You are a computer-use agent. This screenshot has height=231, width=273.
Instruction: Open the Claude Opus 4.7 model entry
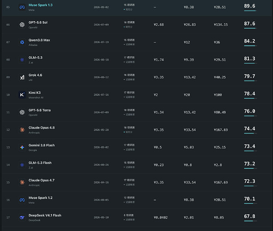(x=42, y=180)
